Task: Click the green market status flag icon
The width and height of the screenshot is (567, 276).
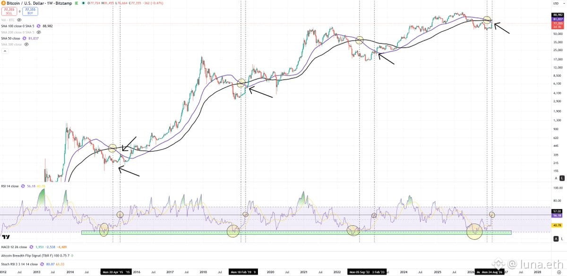Action: (x=77, y=3)
